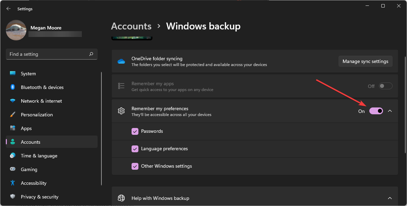Turn off Remember my preferences
Viewport: 407px width, 206px height.
pos(376,111)
